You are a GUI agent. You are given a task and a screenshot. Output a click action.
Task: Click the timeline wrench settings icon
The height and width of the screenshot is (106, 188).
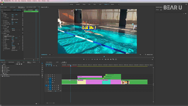[56, 66]
